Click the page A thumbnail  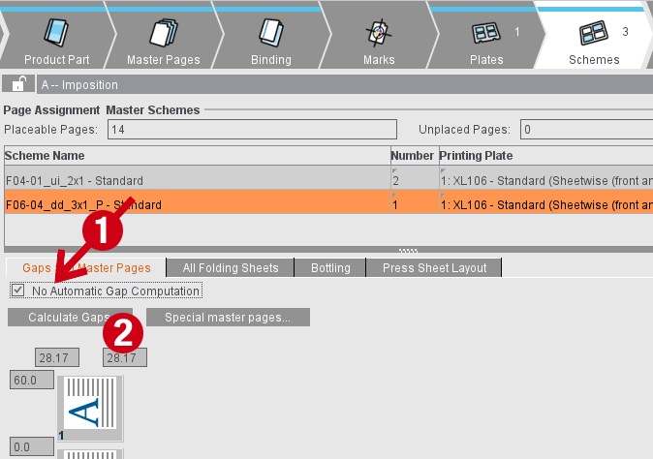[91, 409]
